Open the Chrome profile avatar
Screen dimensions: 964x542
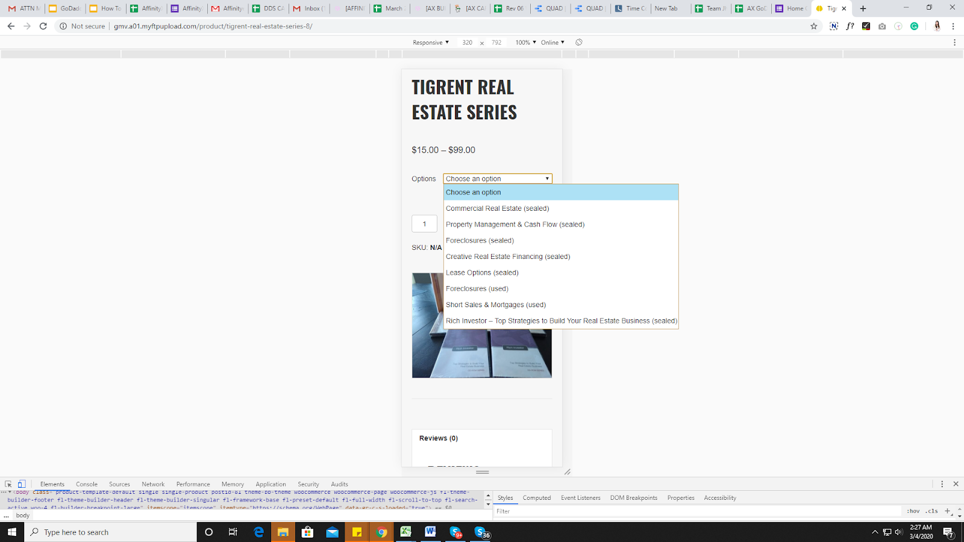click(x=937, y=26)
